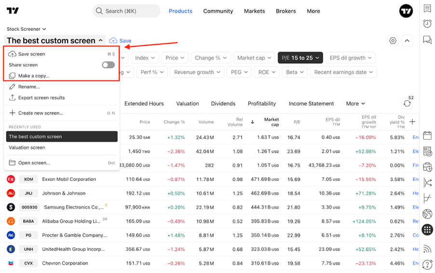Open the More item in top navigation
The image size is (435, 273).
313,11
